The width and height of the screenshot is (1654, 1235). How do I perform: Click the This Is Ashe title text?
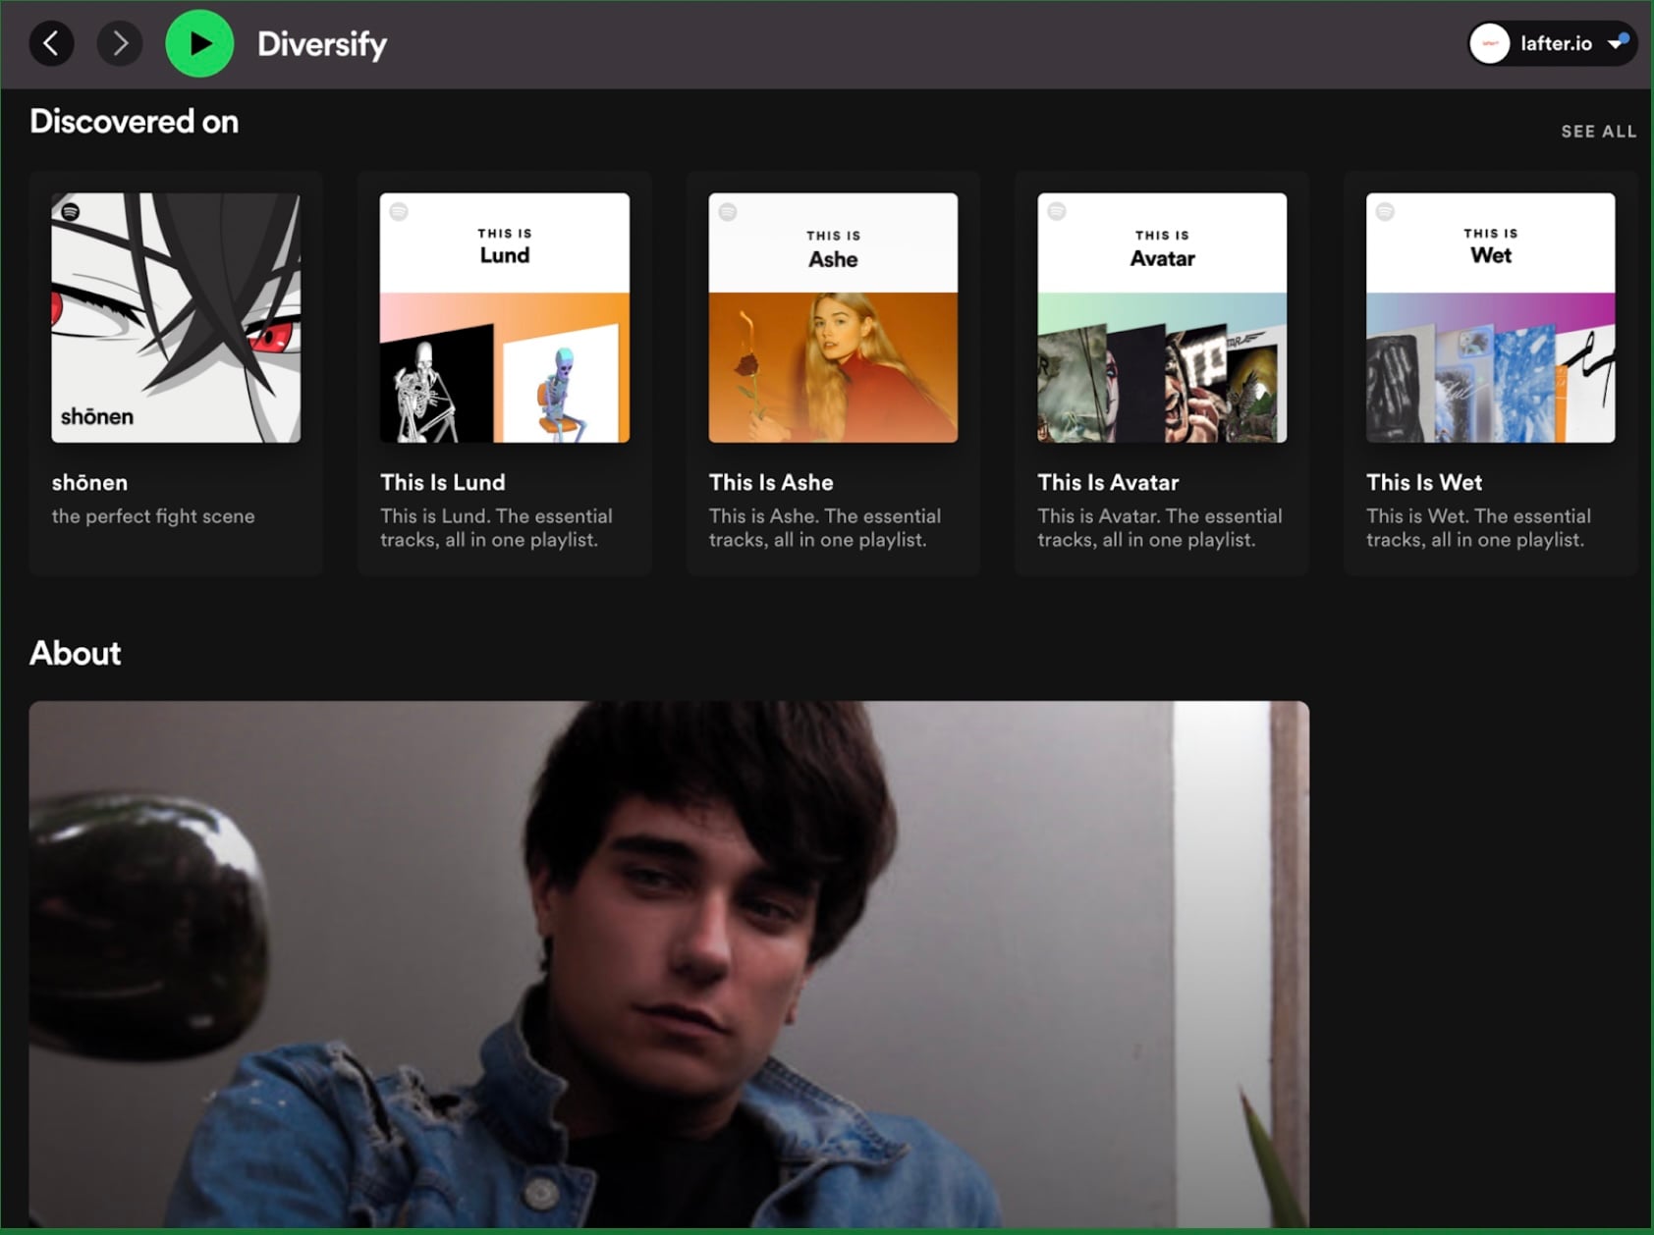click(771, 482)
